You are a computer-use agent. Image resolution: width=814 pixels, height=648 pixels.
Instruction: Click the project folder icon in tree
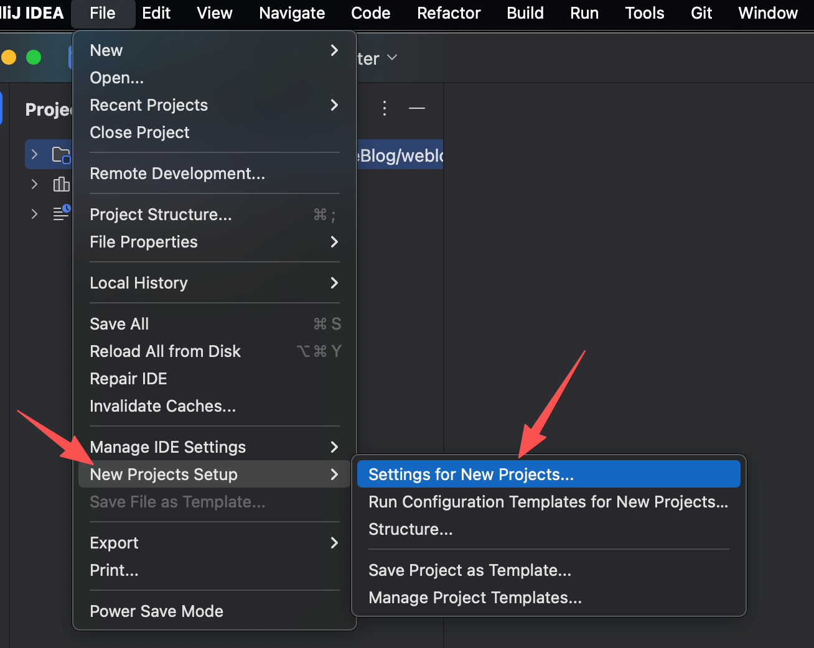(x=61, y=155)
